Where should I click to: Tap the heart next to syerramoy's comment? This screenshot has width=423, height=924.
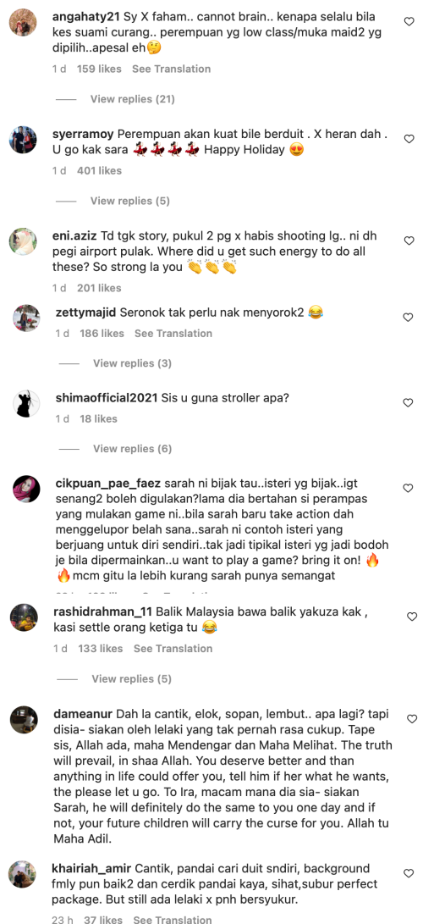tap(409, 139)
